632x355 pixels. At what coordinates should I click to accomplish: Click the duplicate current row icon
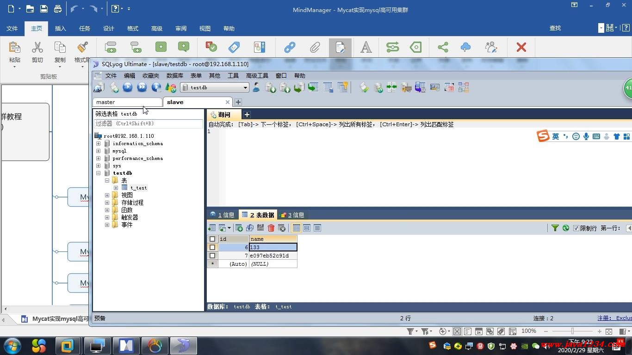[250, 228]
